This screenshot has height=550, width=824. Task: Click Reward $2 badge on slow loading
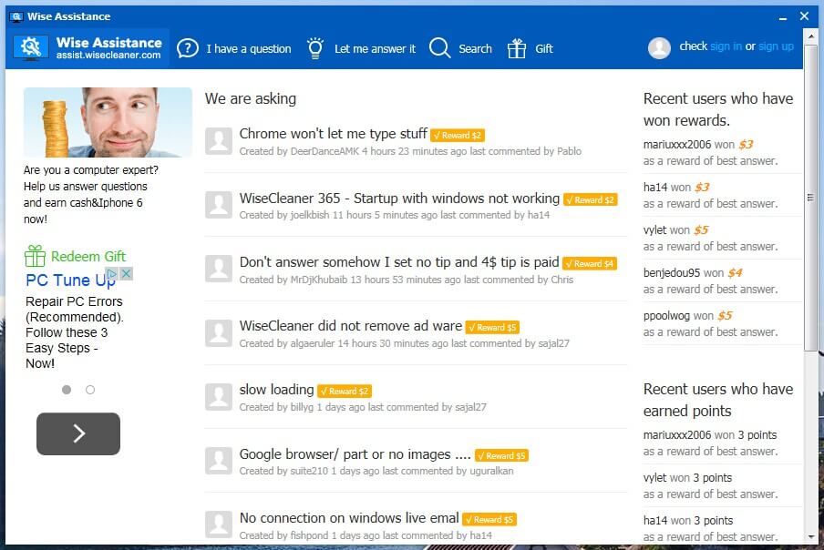[345, 392]
